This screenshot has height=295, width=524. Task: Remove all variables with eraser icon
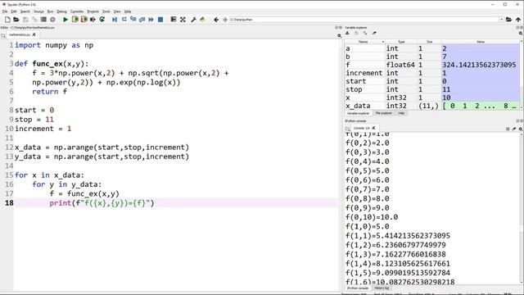pos(374,33)
